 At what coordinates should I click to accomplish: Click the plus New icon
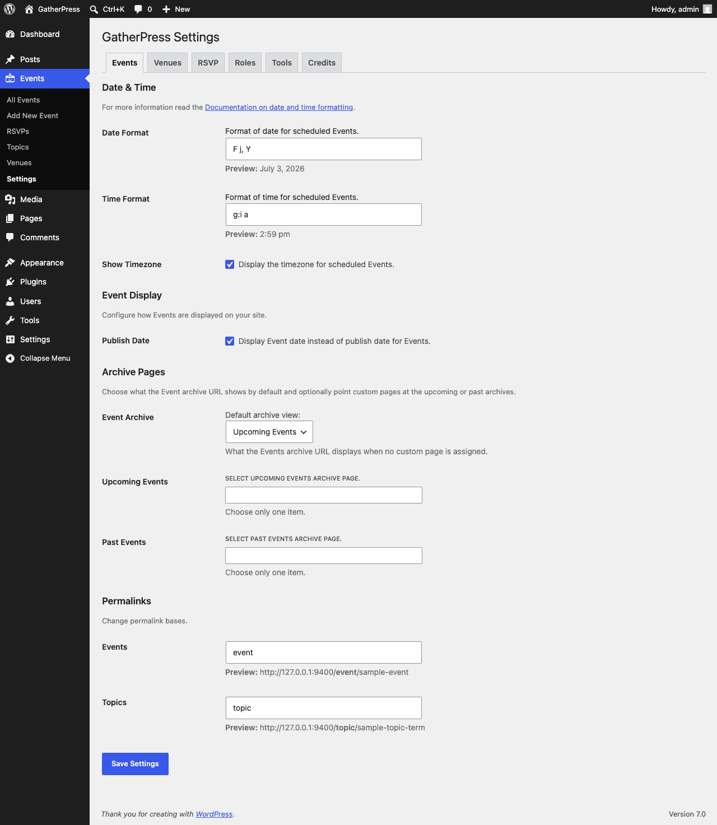click(x=166, y=9)
